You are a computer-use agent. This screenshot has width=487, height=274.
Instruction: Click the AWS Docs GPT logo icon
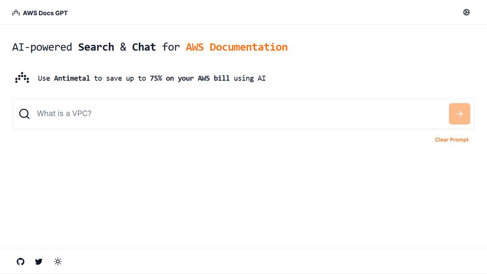pyautogui.click(x=15, y=13)
